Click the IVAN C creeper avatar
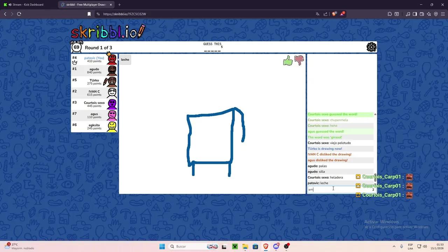The image size is (448, 252). [112, 93]
